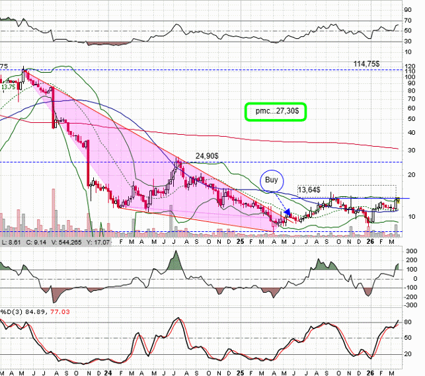425x376 pixels.
Task: Select the "24" year marker under the price chart
Action: pyautogui.click(x=106, y=243)
